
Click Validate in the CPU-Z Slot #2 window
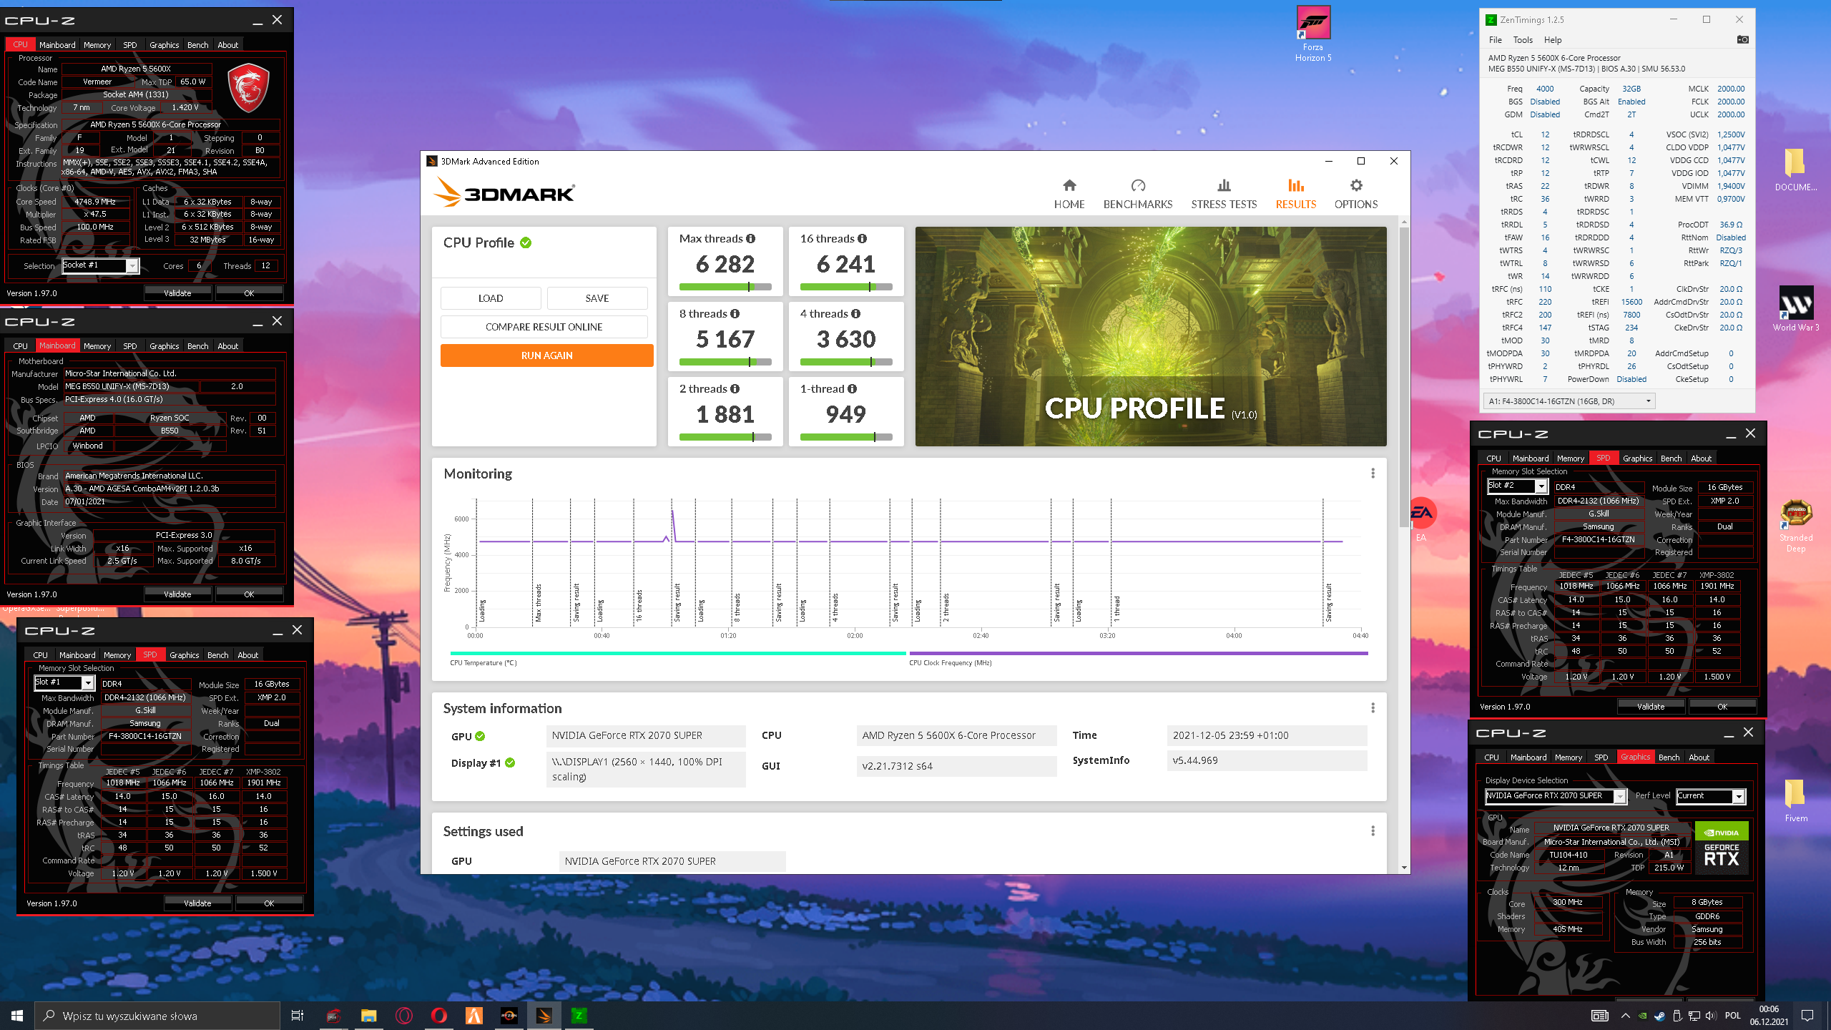point(1651,707)
